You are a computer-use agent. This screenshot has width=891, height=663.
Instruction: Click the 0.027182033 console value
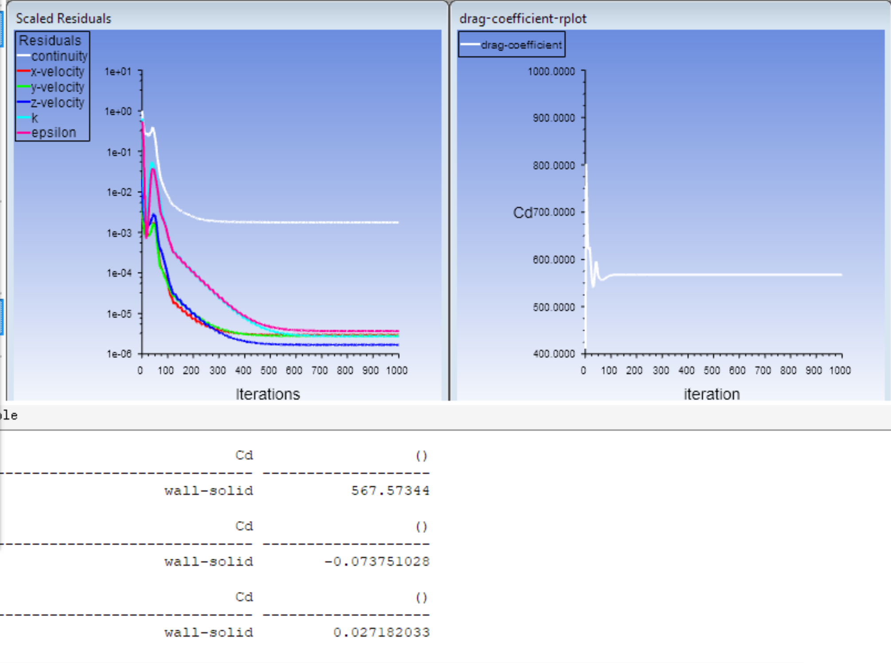pyautogui.click(x=381, y=632)
